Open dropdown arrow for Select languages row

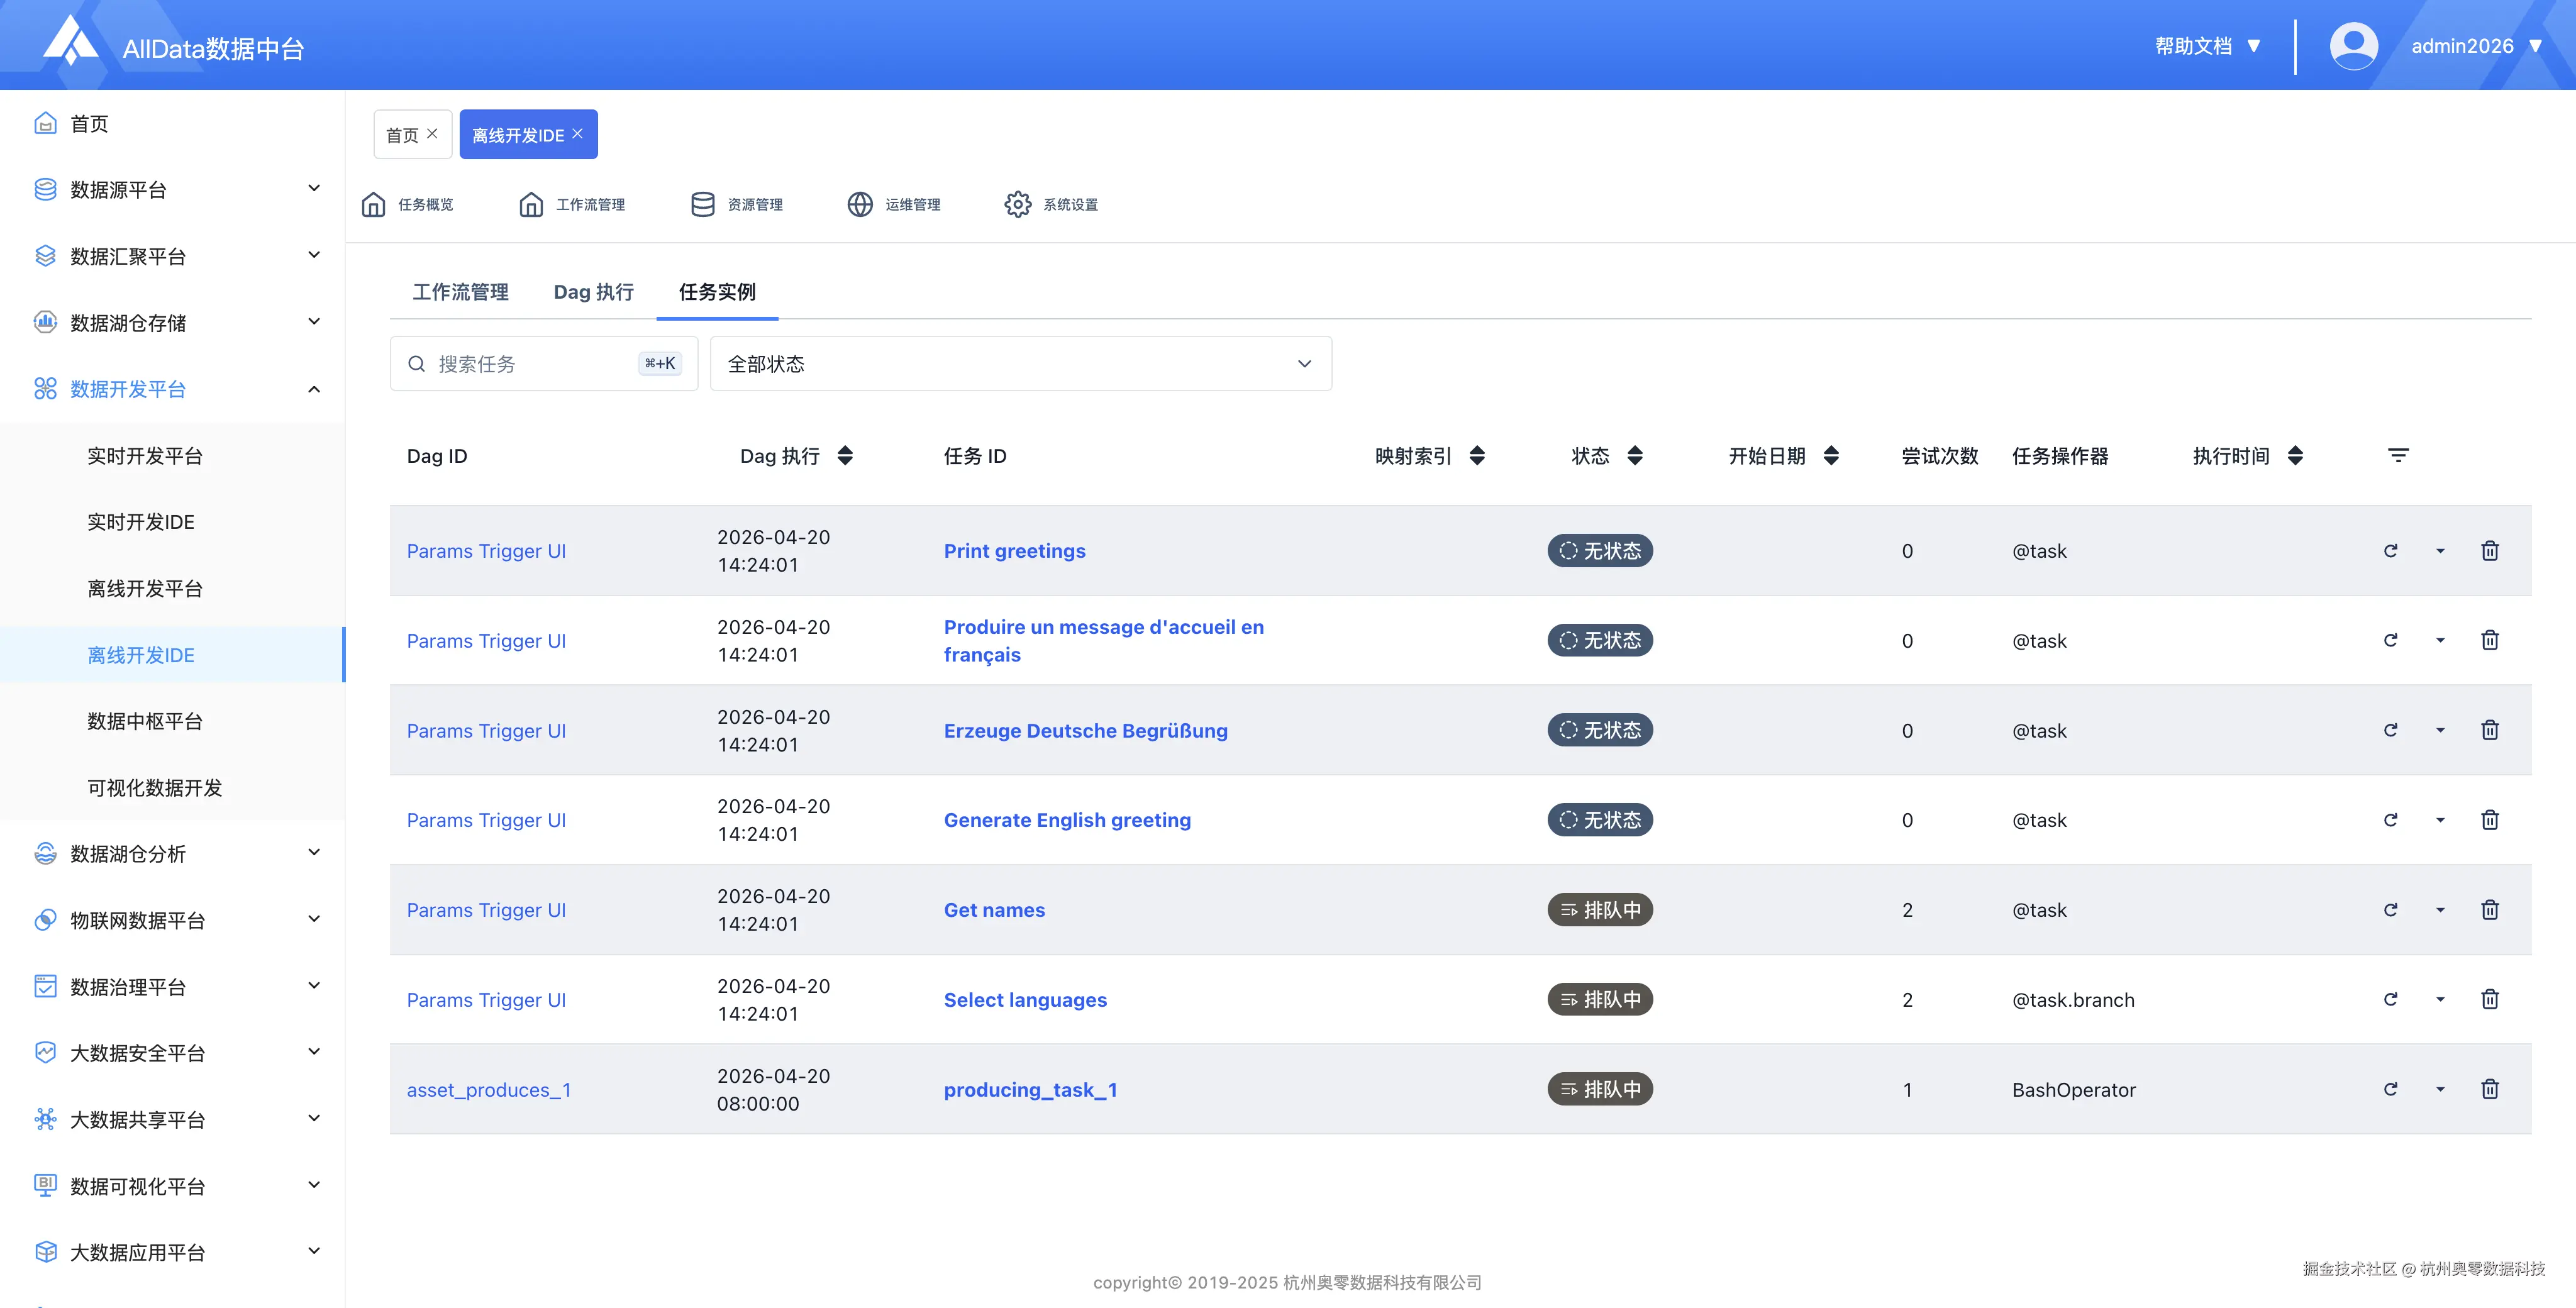pos(2440,1000)
